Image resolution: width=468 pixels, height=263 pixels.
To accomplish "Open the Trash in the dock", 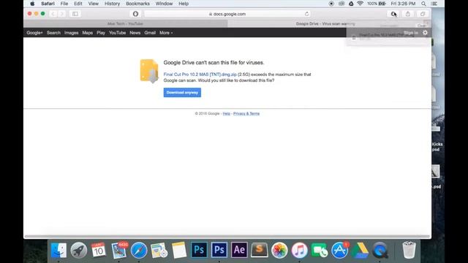I will click(x=409, y=250).
